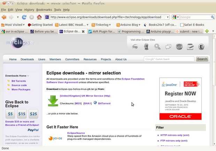The height and width of the screenshot is (151, 216).
Task: Click the green download arrow icon
Action: 53,101
